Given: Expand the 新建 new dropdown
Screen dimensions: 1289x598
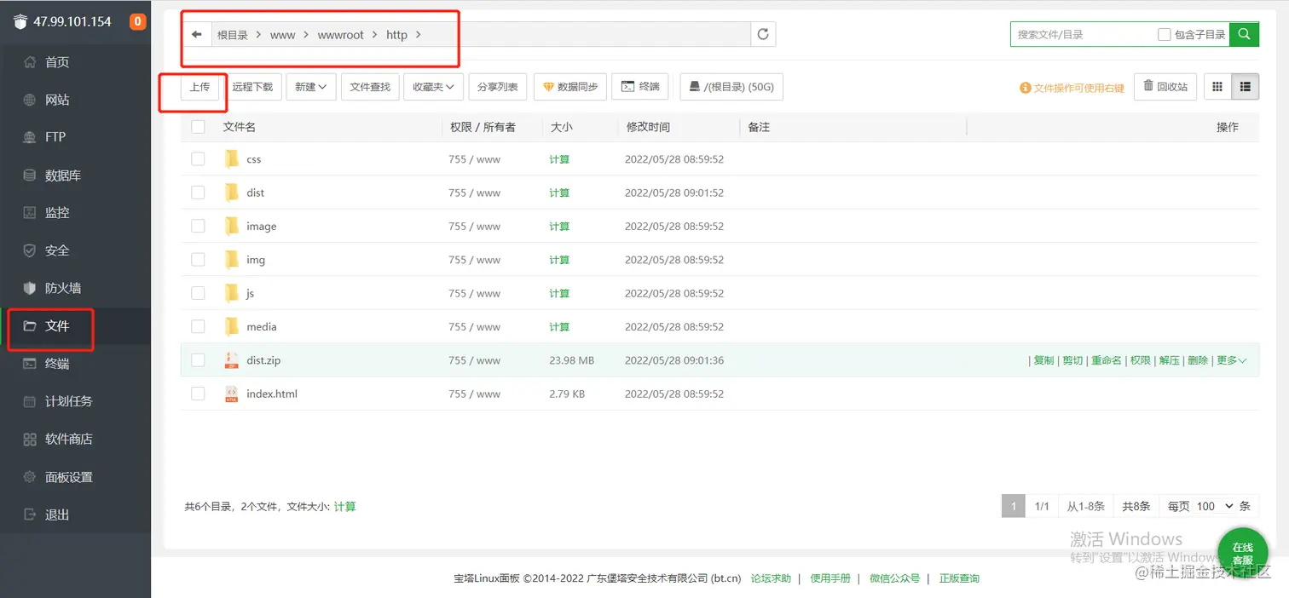Looking at the screenshot, I should pos(311,87).
